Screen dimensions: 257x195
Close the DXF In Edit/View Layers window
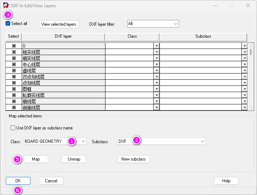point(248,5)
